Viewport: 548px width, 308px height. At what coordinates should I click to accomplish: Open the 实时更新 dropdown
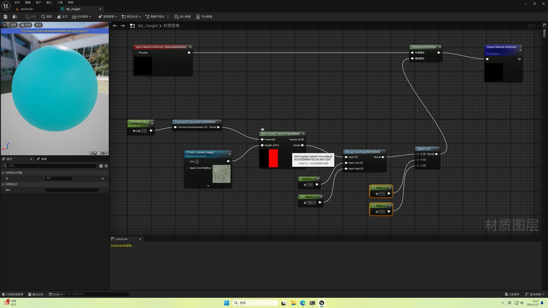pos(82,17)
